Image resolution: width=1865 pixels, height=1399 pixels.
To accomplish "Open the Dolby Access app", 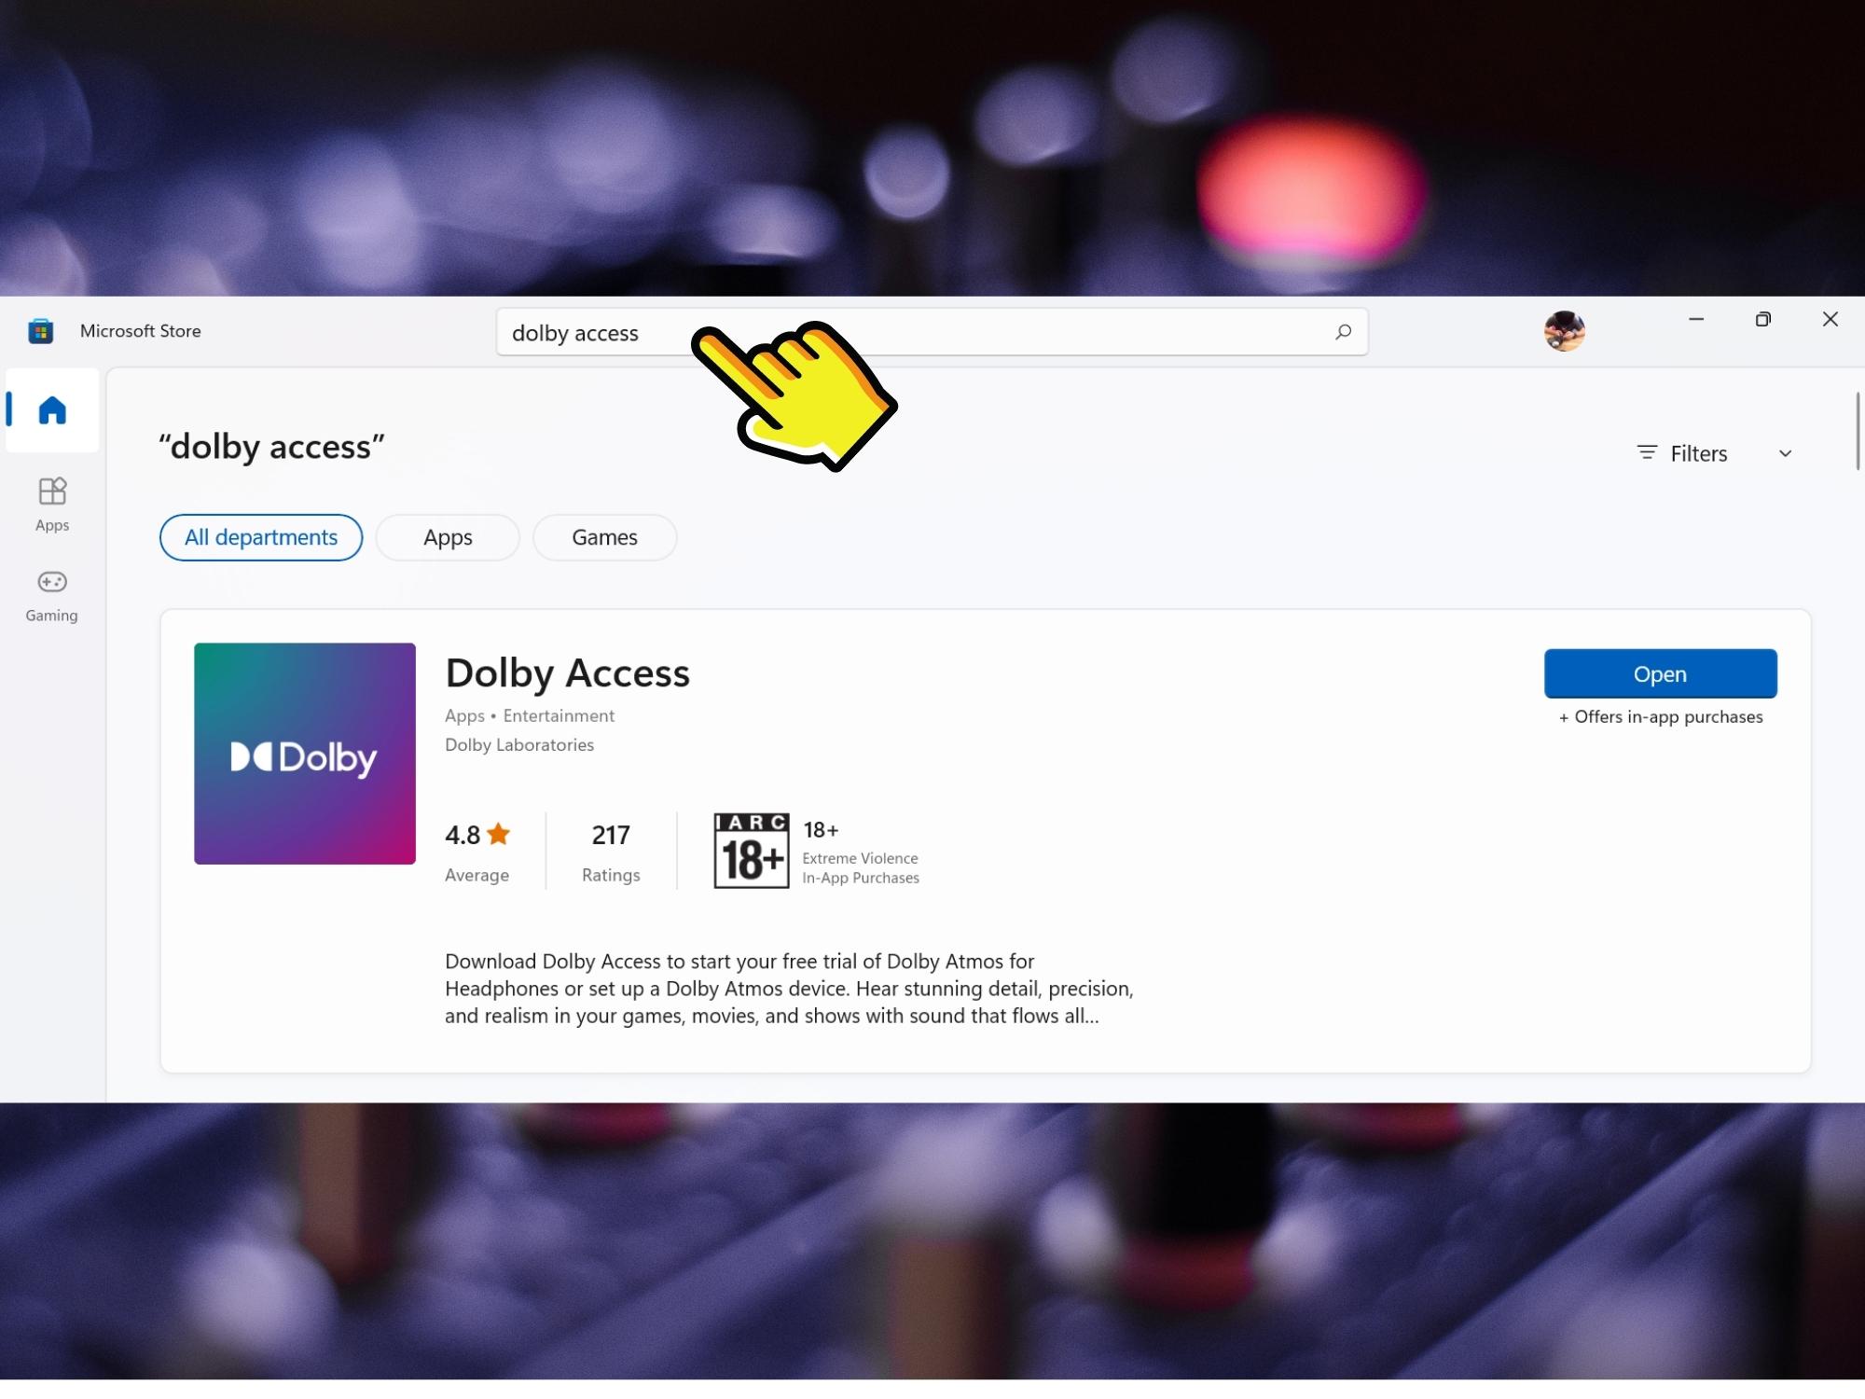I will point(1661,673).
